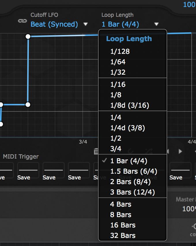Toggle the link chain icon beside Cutoff LFO
Image resolution: width=196 pixels, height=246 pixels.
(x=22, y=21)
